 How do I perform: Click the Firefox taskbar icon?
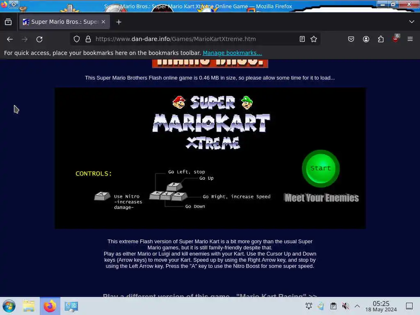coord(50,306)
